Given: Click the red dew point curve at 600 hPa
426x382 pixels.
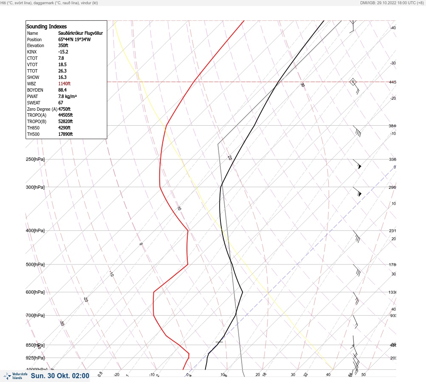Looking at the screenshot, I should tap(154, 292).
